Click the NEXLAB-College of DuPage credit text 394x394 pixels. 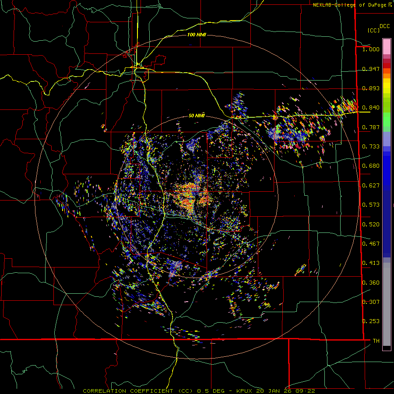point(351,5)
